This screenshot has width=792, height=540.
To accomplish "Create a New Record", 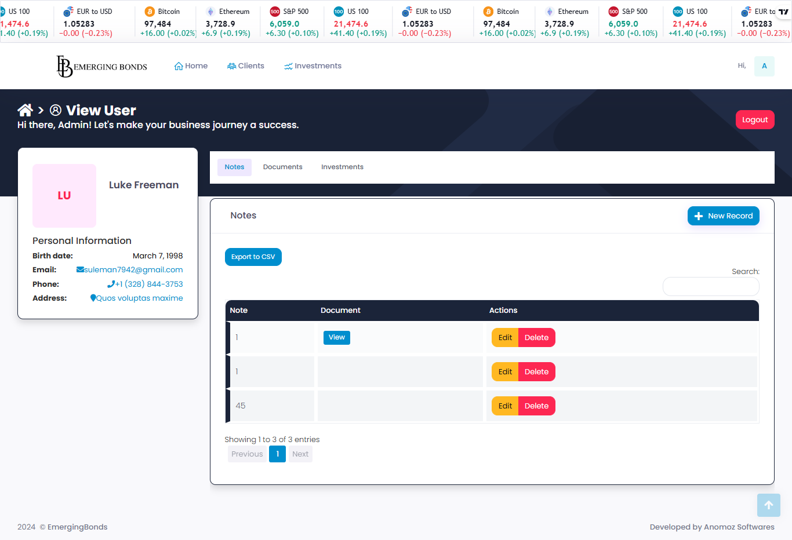I will click(723, 216).
